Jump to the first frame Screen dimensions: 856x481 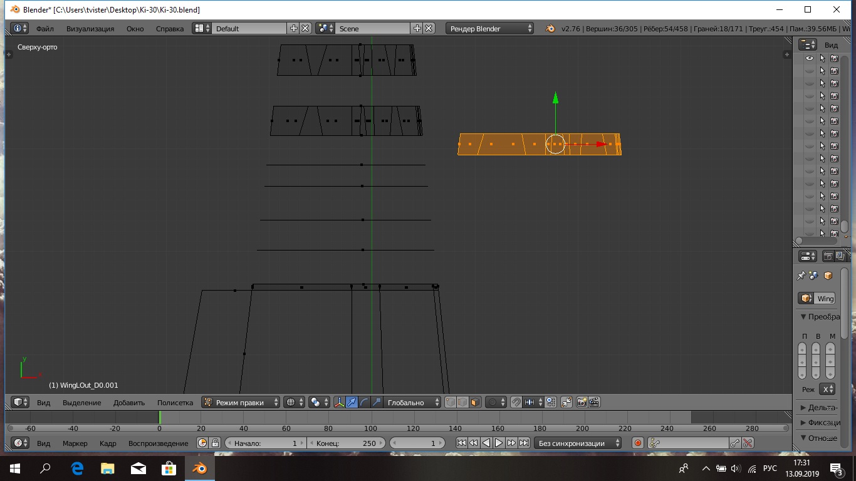(x=461, y=443)
